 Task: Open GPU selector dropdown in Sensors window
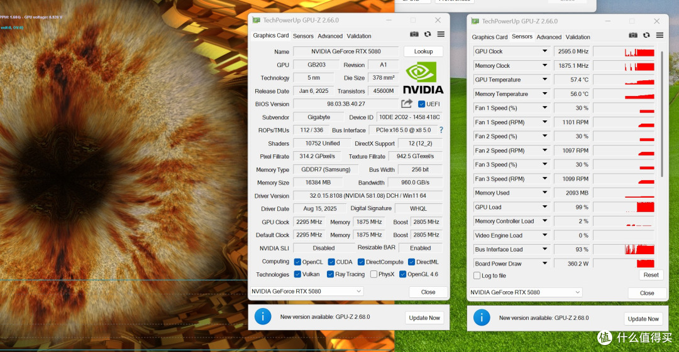(525, 292)
